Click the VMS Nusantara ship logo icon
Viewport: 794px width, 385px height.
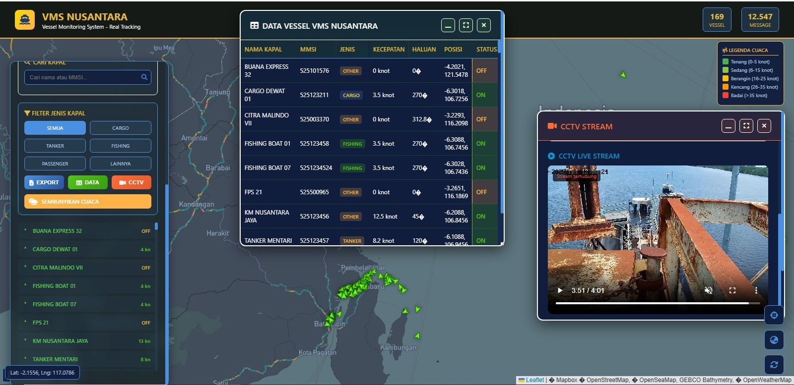(x=25, y=20)
